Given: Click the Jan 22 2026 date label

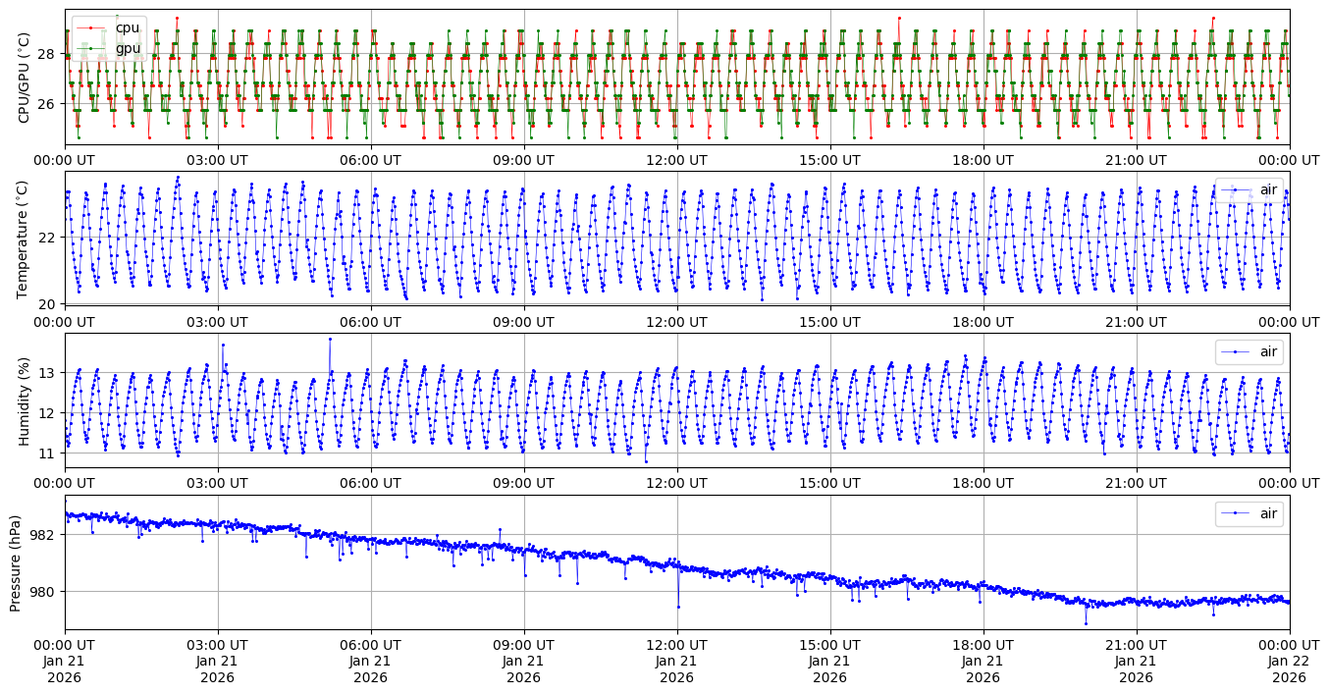Looking at the screenshot, I should (x=1289, y=662).
